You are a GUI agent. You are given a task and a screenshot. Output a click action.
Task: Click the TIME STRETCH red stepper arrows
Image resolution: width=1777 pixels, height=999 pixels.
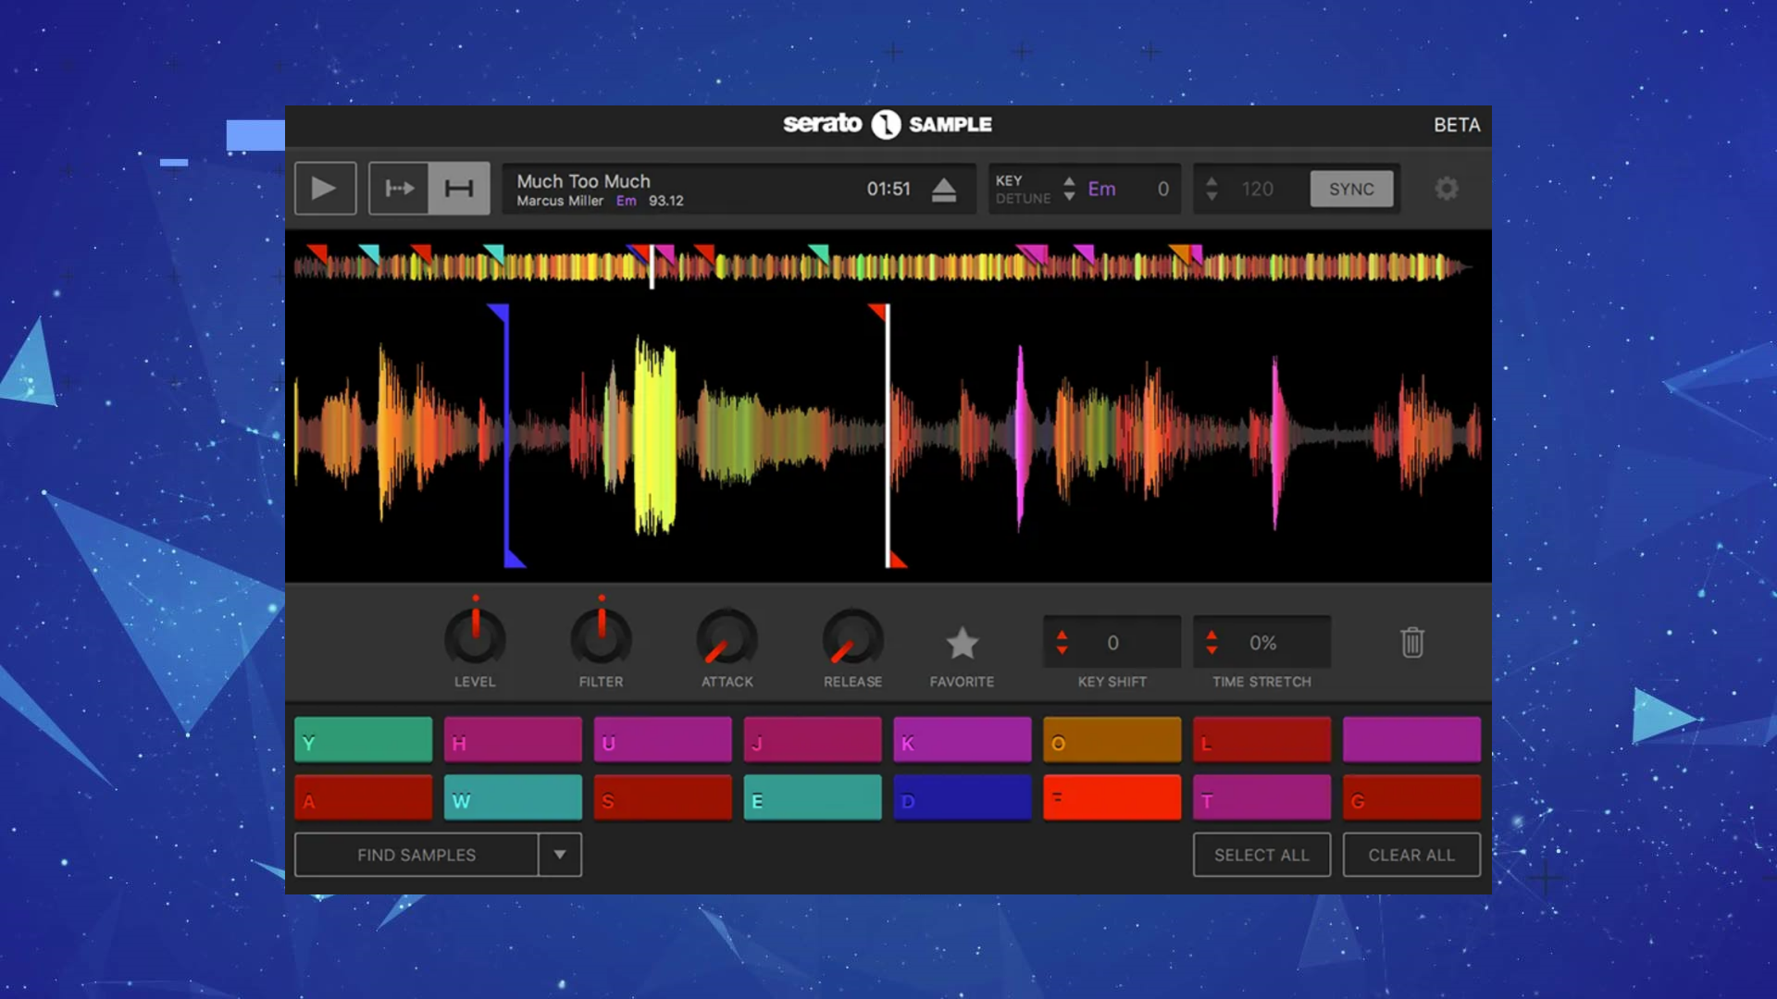1212,642
